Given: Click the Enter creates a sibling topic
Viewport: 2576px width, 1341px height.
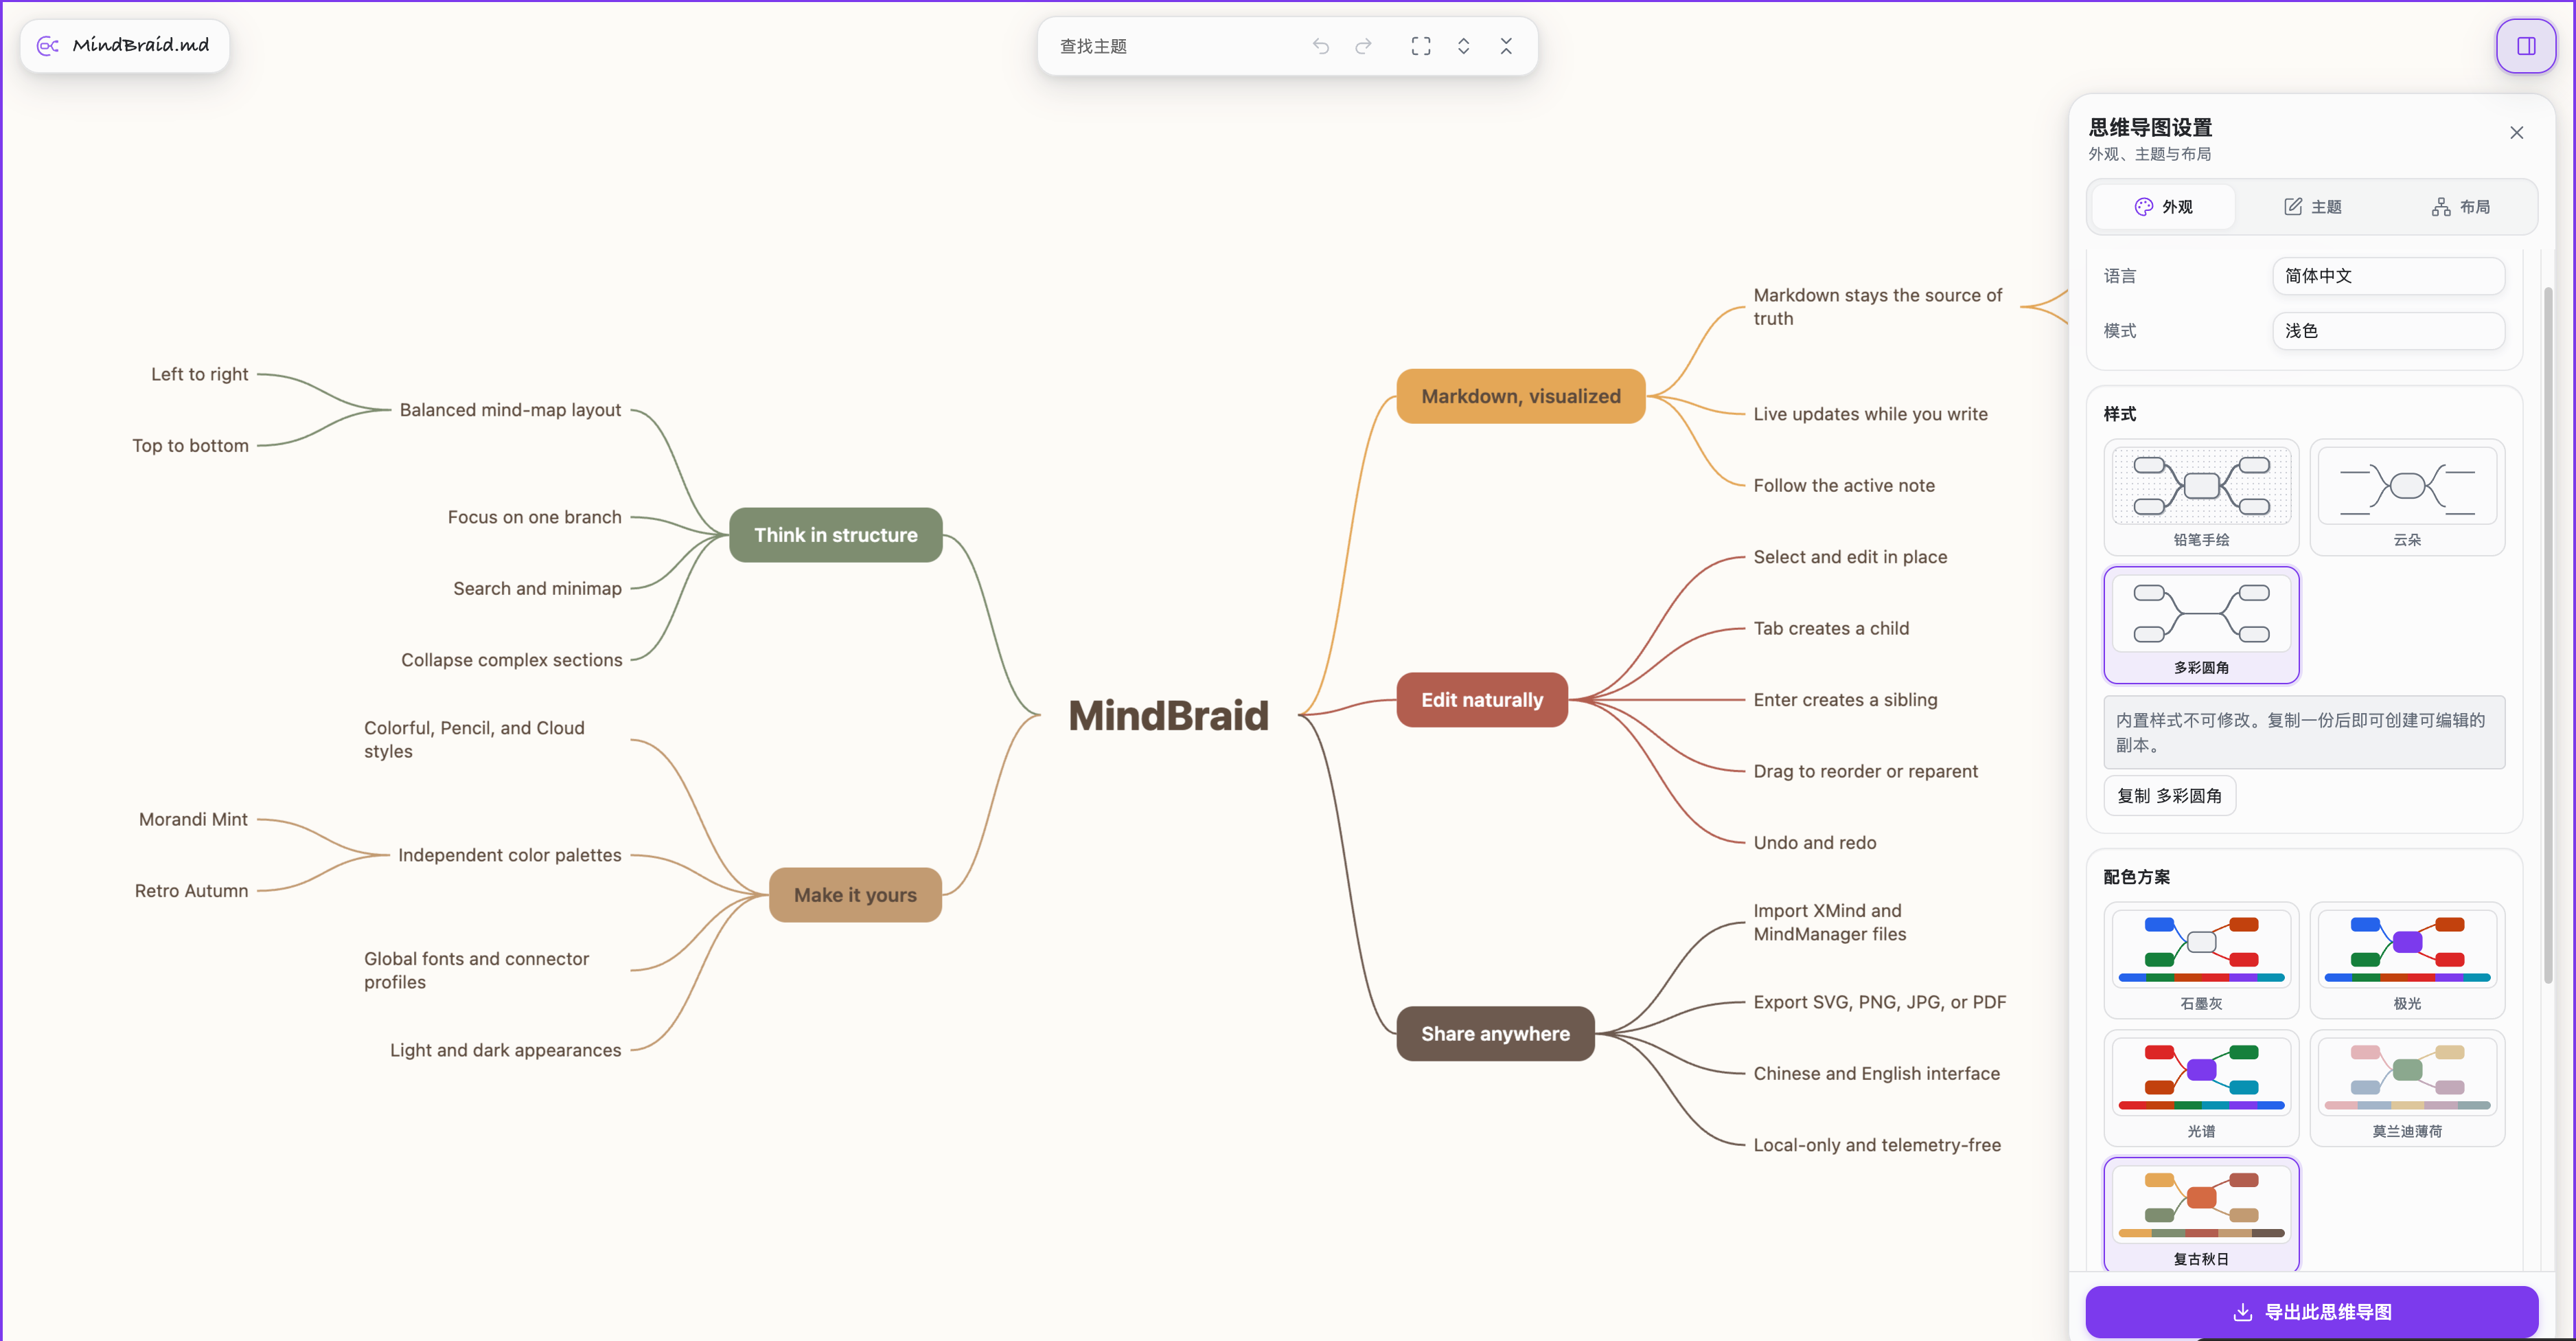Looking at the screenshot, I should pyautogui.click(x=1845, y=699).
